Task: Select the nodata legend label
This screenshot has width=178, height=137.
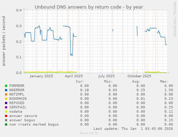Action: tap(16, 112)
